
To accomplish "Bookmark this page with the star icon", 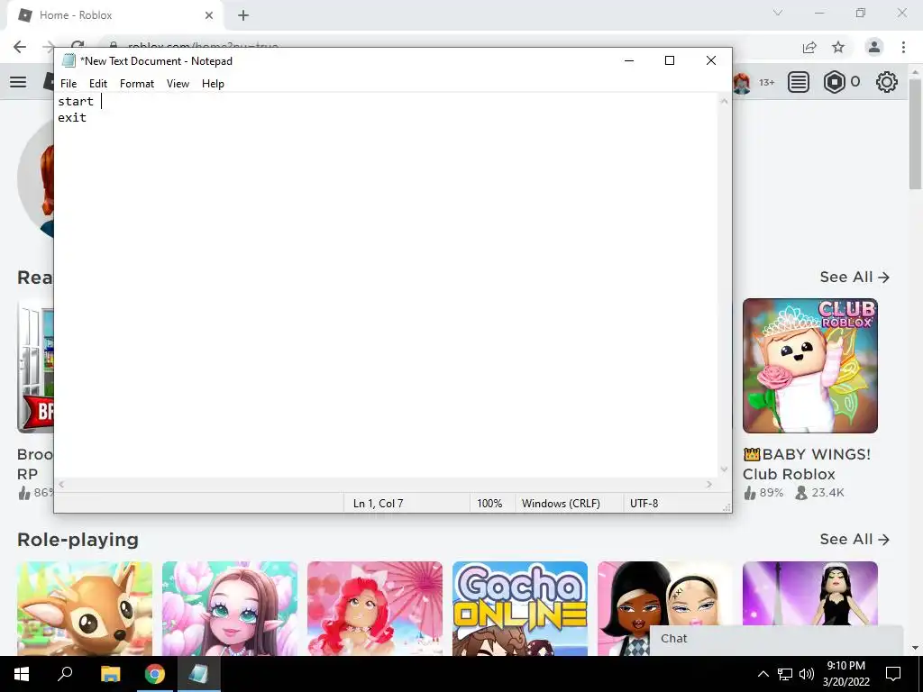I will pyautogui.click(x=838, y=47).
